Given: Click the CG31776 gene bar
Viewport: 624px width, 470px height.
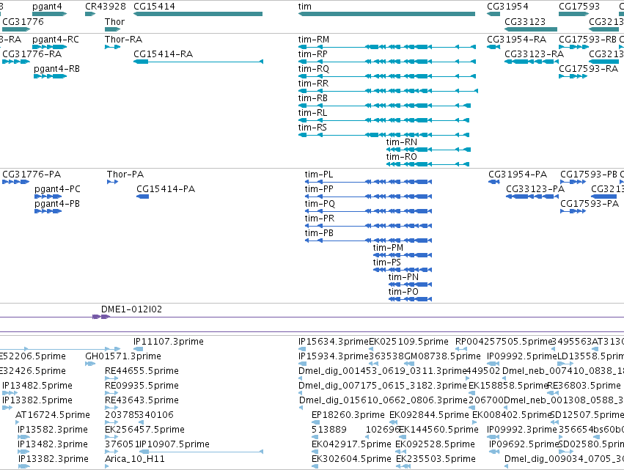Looking at the screenshot, I should coord(16,29).
